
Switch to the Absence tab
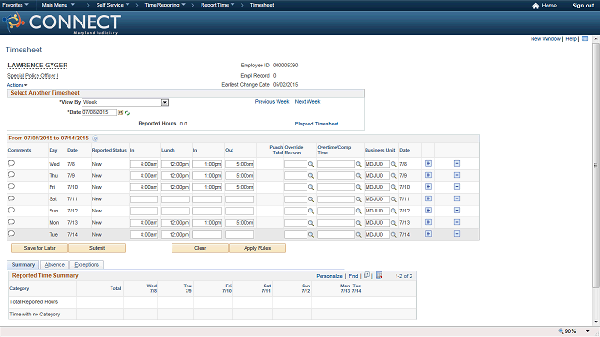point(54,265)
